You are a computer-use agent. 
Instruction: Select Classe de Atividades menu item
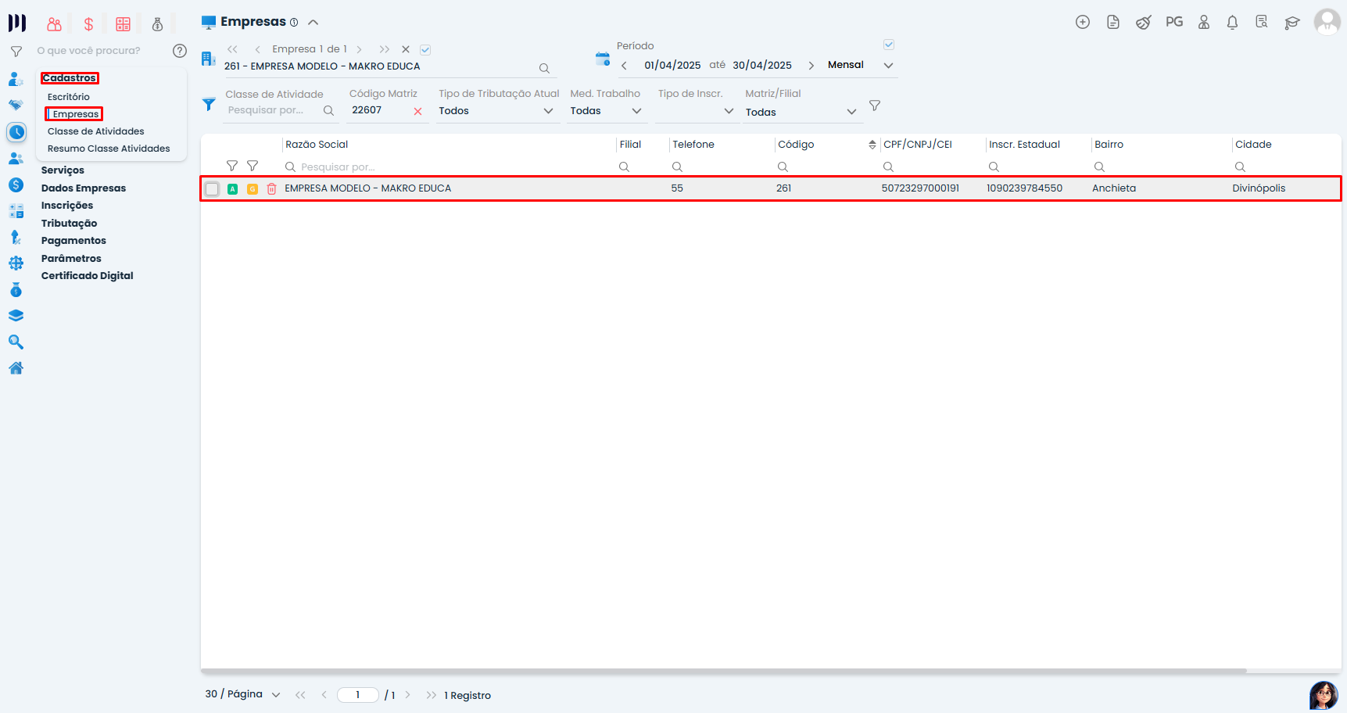[95, 131]
